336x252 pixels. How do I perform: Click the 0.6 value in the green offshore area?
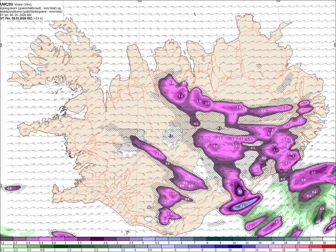(318, 222)
